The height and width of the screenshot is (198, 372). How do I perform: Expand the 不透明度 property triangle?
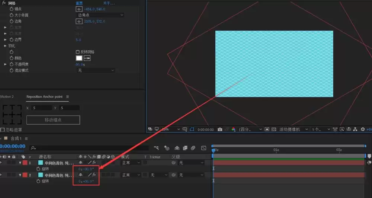point(5,64)
